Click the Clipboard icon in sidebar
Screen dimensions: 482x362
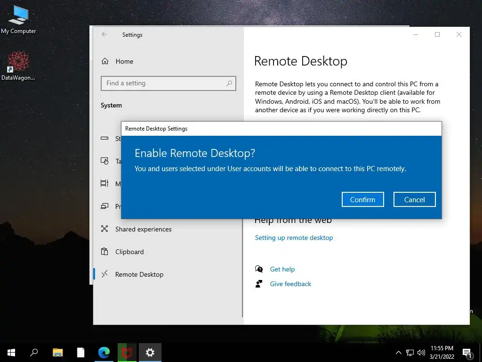coord(104,252)
